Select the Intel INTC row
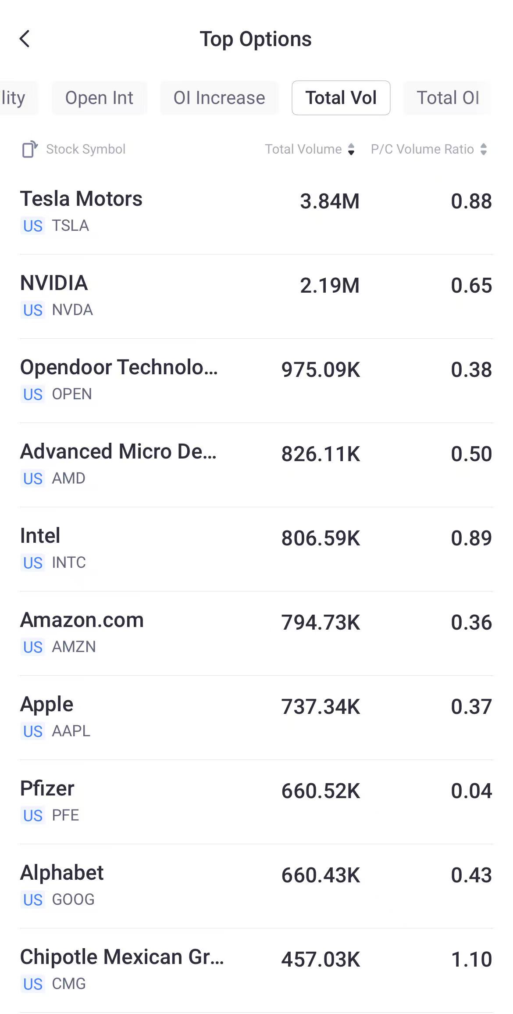 coord(256,548)
